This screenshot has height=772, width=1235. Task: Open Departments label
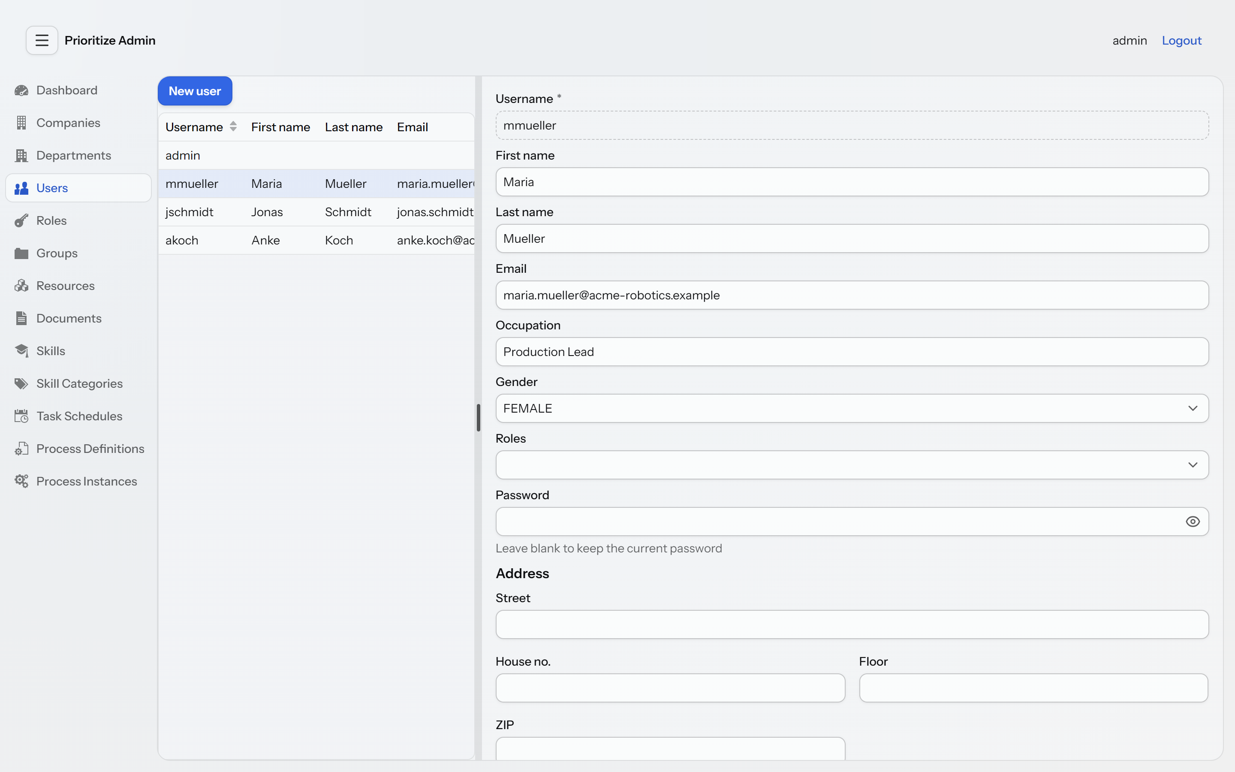click(x=74, y=156)
